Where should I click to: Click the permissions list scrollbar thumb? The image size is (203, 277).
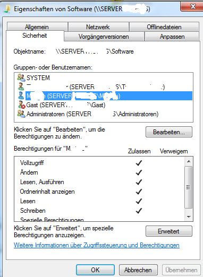(189, 187)
